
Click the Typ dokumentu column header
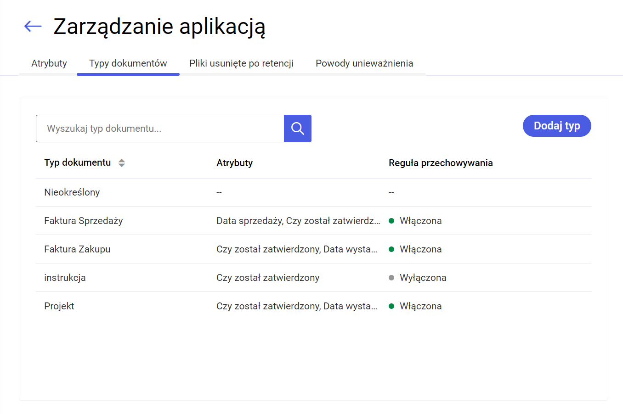[x=78, y=162]
